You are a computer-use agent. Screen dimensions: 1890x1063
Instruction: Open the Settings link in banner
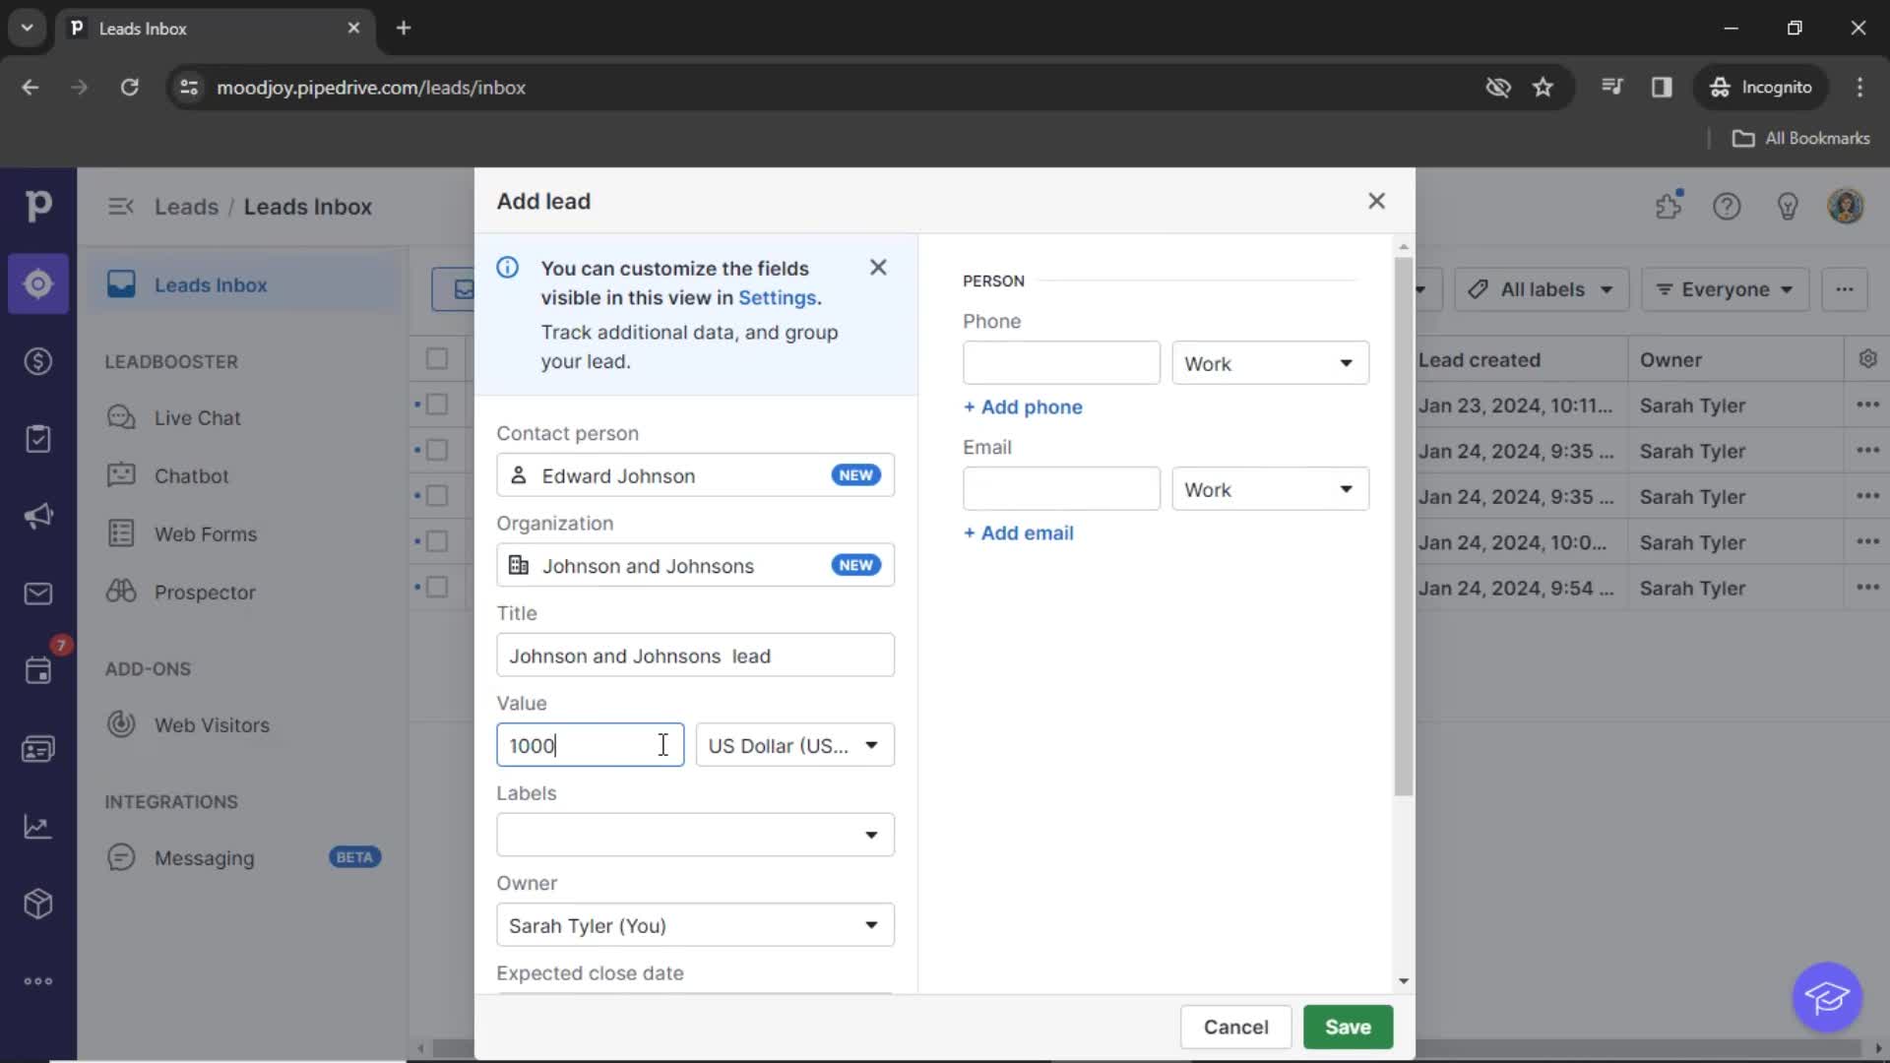[x=777, y=297]
